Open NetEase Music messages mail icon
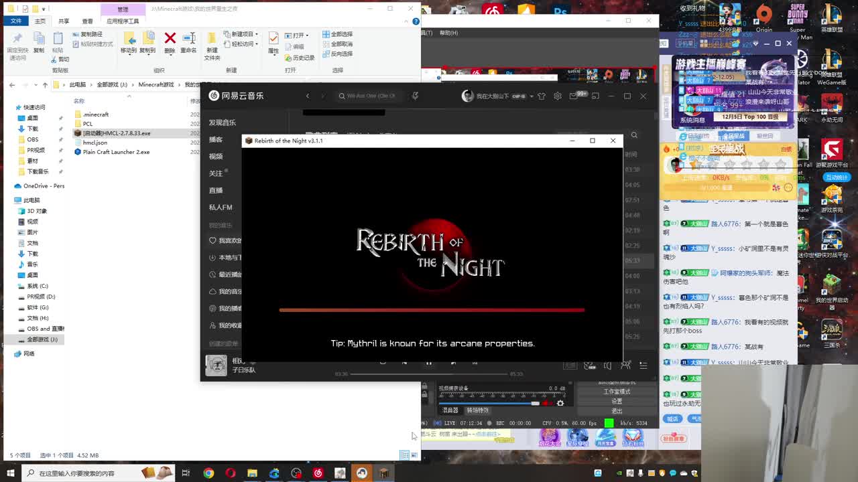 pos(574,96)
